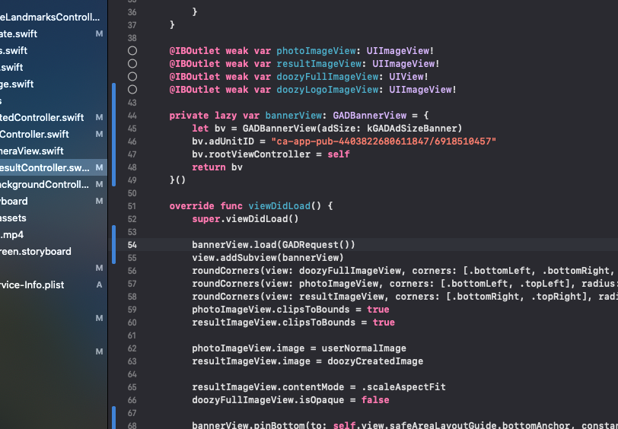
Task: Click line number 54 in the gutter
Action: (132, 245)
